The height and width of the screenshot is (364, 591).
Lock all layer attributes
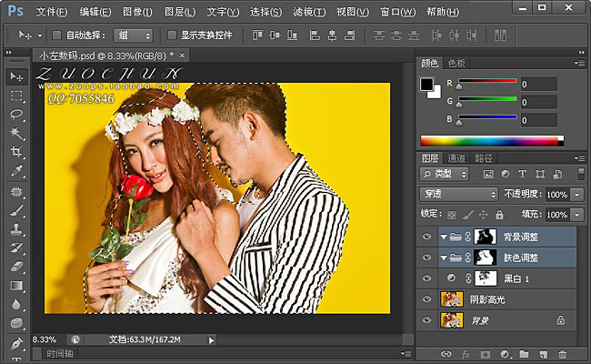point(499,215)
